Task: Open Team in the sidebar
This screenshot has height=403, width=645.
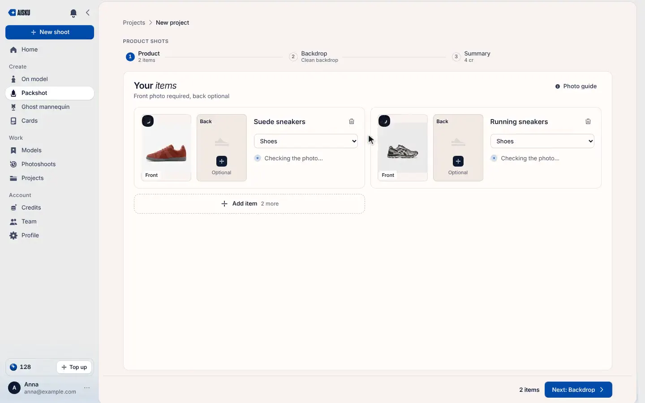Action: pyautogui.click(x=50, y=222)
